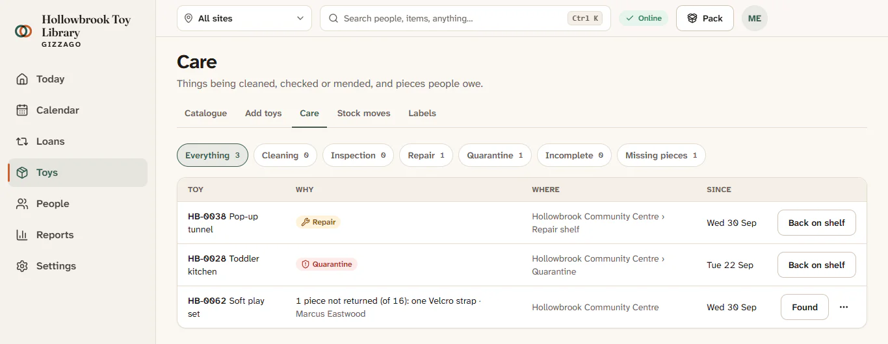The height and width of the screenshot is (344, 888).
Task: Mark Soft play set piece as Found
Action: (805, 307)
